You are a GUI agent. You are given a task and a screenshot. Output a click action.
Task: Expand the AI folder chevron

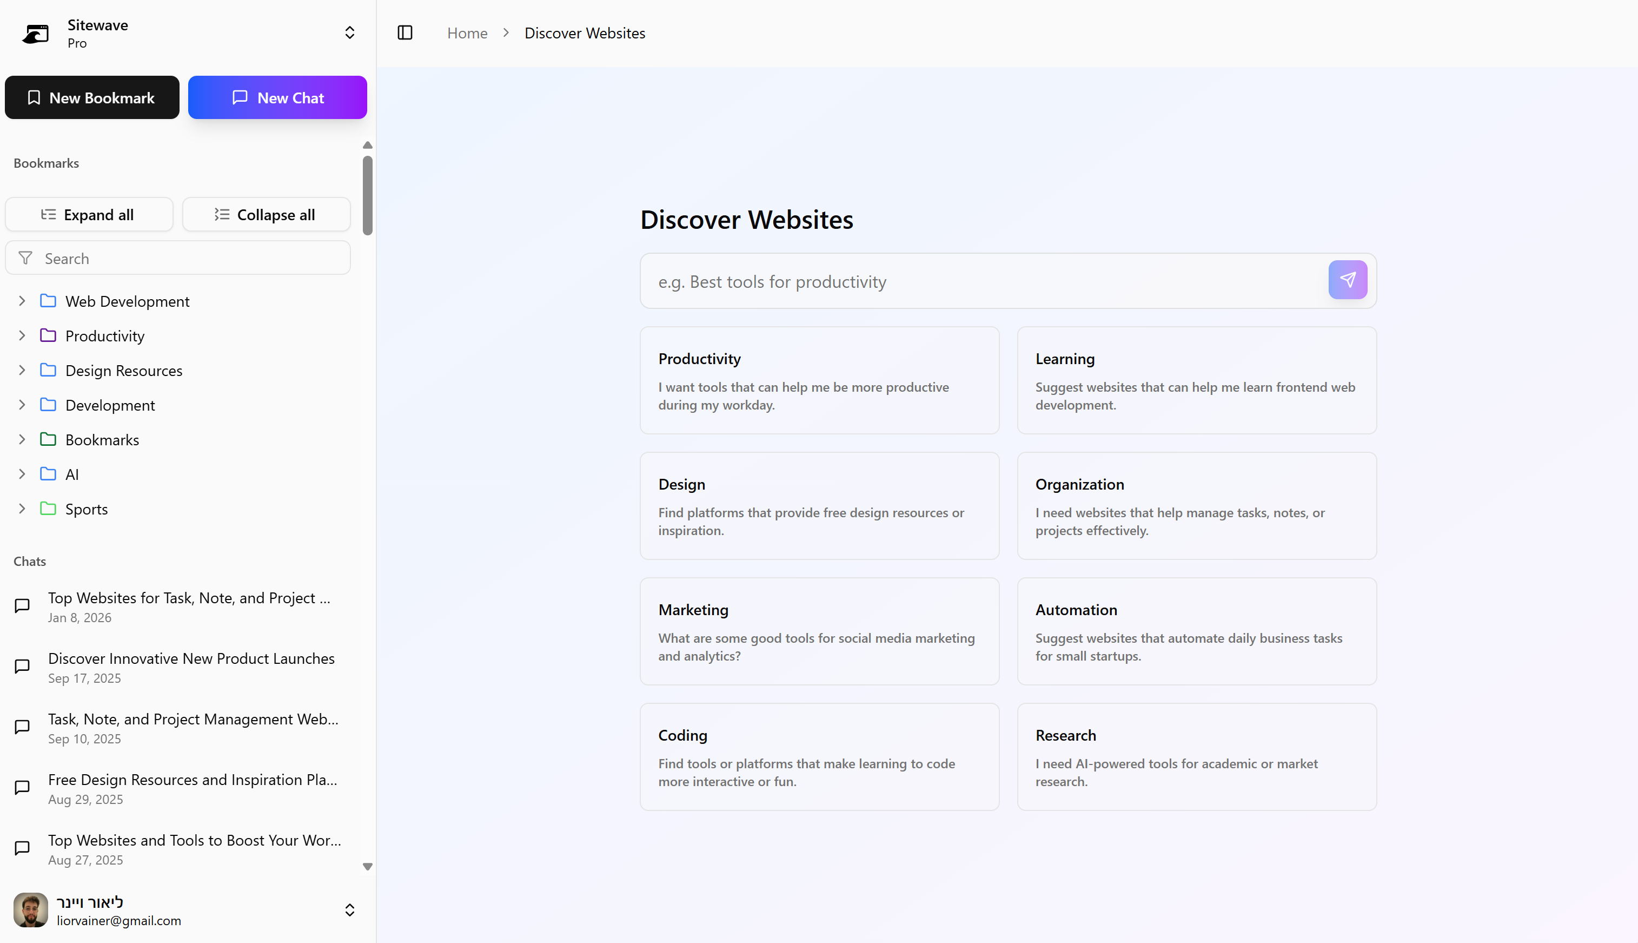[x=22, y=474]
